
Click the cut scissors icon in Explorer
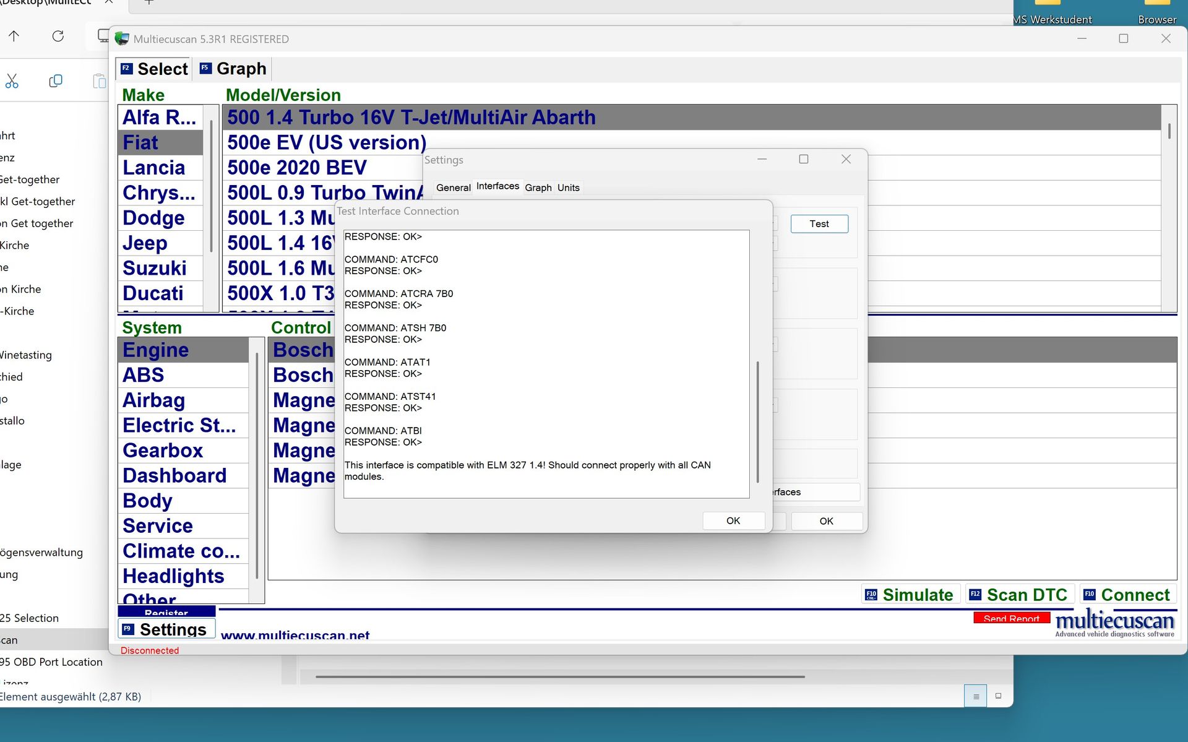(12, 81)
